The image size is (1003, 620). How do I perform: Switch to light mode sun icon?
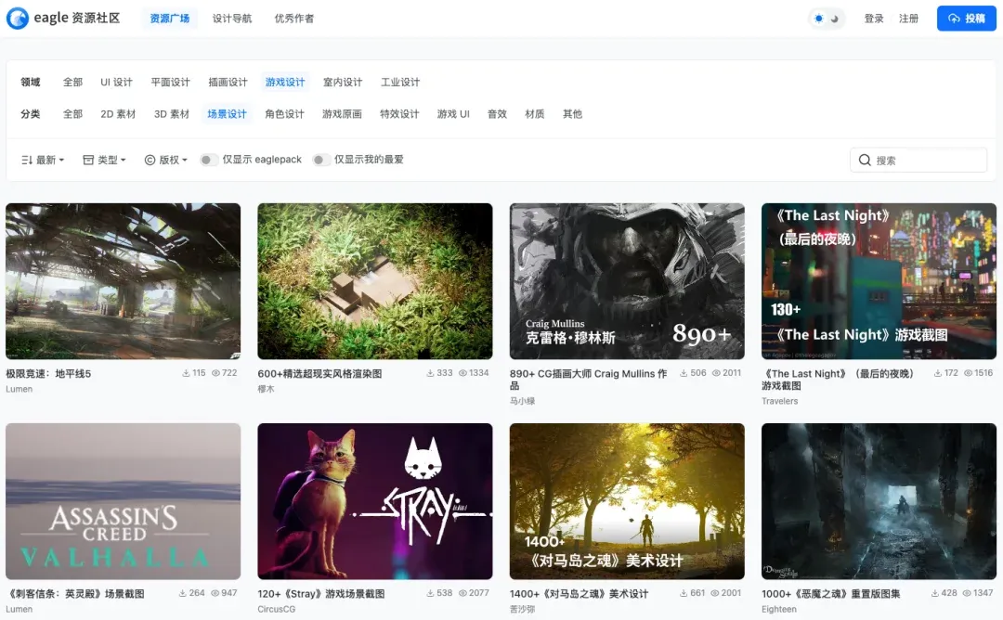tap(819, 19)
